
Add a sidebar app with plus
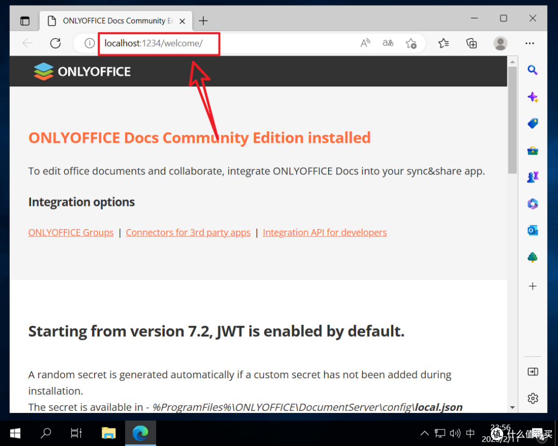532,286
